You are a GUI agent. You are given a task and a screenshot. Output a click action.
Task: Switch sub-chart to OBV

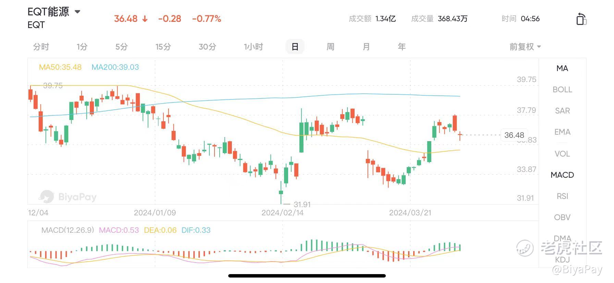click(x=562, y=217)
